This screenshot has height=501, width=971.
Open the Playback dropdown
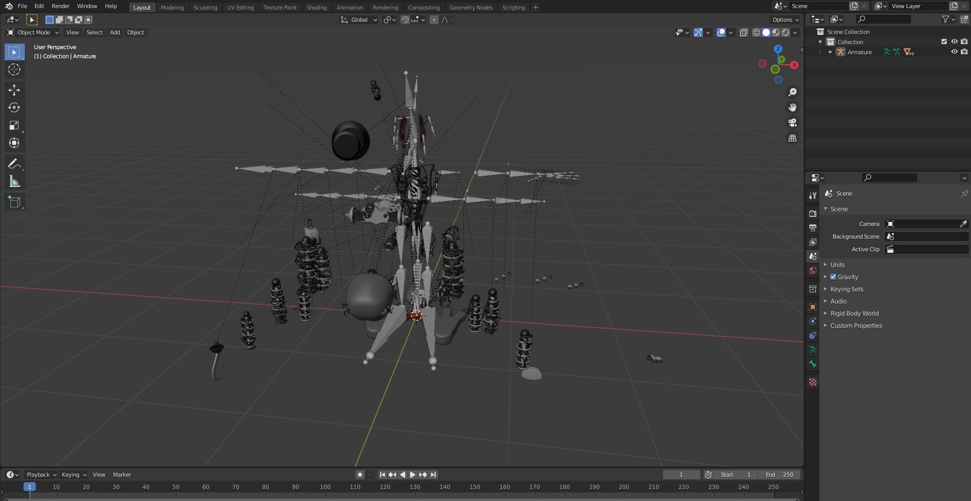click(x=41, y=475)
